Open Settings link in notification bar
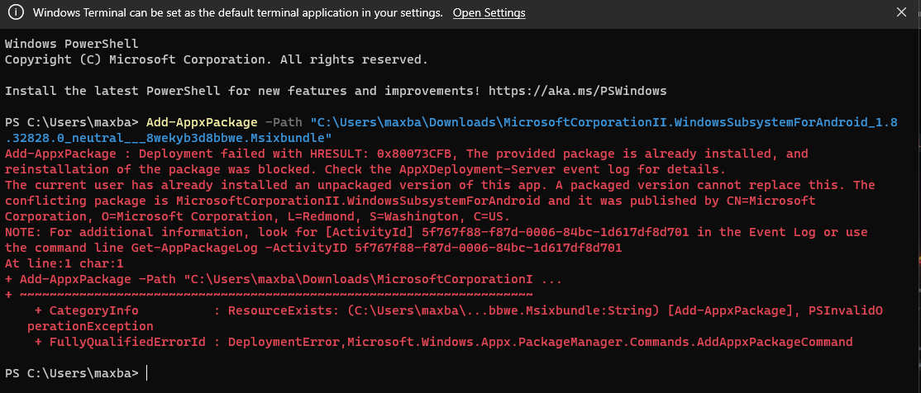The width and height of the screenshot is (921, 393). tap(489, 12)
